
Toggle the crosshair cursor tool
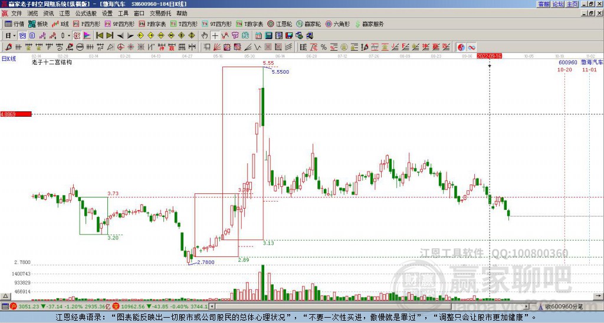pos(215,36)
